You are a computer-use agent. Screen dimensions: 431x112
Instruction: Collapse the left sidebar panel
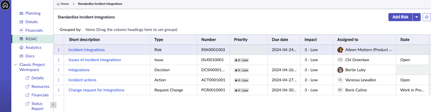(x=53, y=105)
